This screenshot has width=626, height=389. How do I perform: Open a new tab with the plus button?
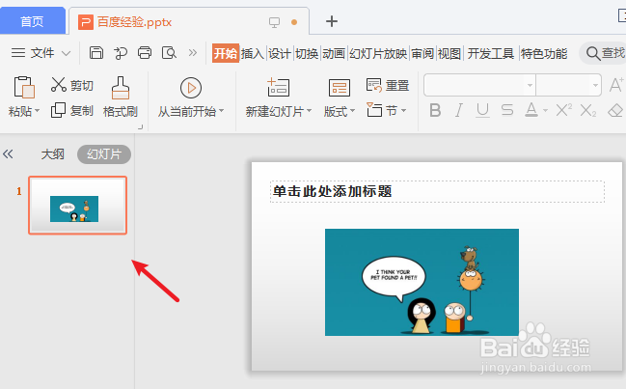point(332,21)
